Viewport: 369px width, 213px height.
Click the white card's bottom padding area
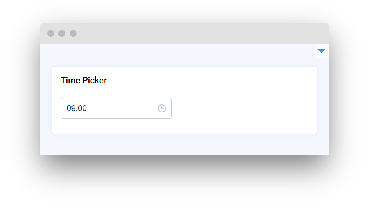[x=184, y=127]
